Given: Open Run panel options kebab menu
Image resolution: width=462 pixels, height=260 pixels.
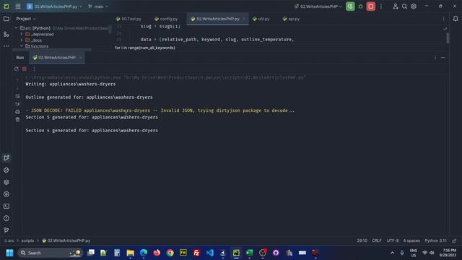Looking at the screenshot, I should (x=435, y=58).
